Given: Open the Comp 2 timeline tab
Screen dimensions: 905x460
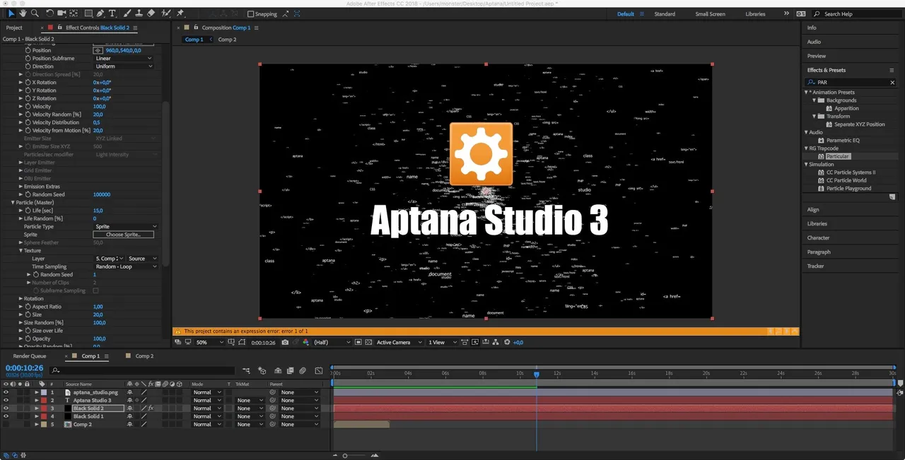Looking at the screenshot, I should coord(144,356).
